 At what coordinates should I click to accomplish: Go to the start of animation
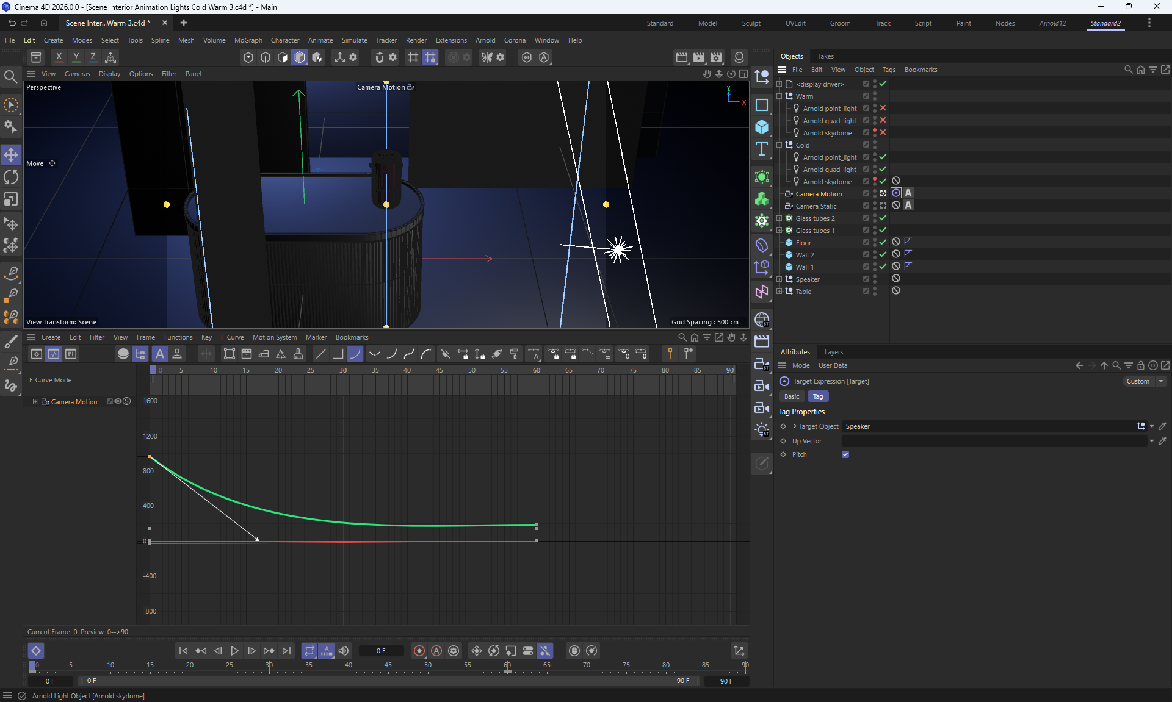183,651
